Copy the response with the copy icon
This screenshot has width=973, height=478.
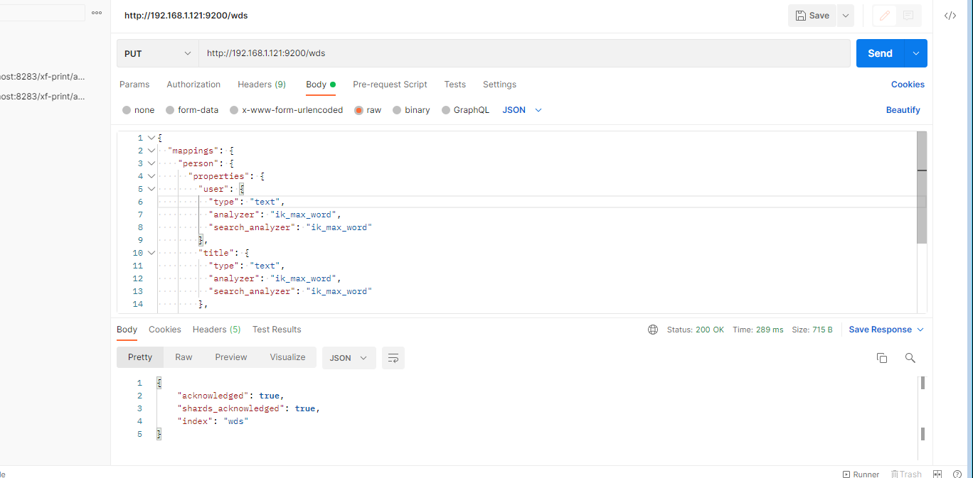pyautogui.click(x=882, y=358)
